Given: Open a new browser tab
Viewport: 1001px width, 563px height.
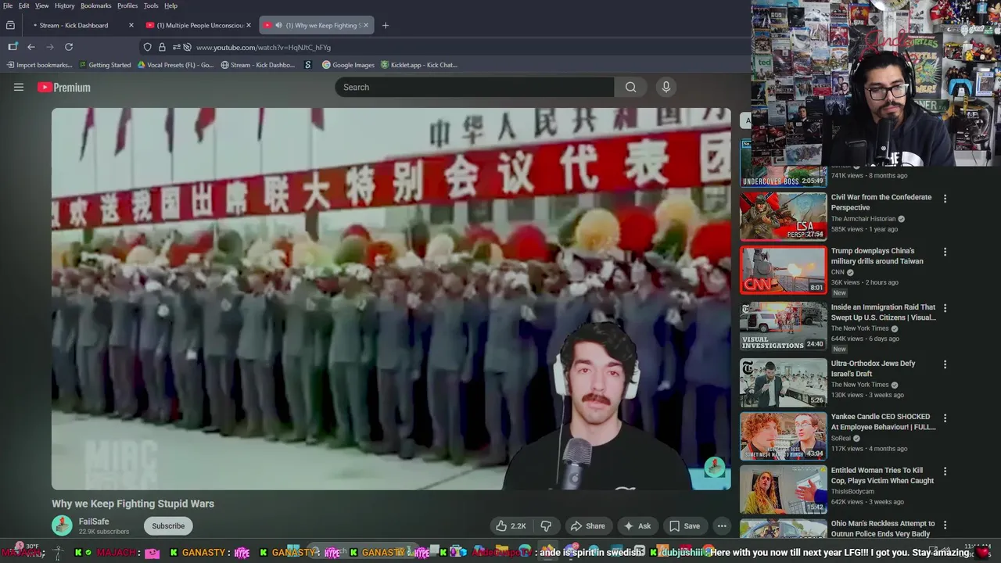Looking at the screenshot, I should click(386, 25).
